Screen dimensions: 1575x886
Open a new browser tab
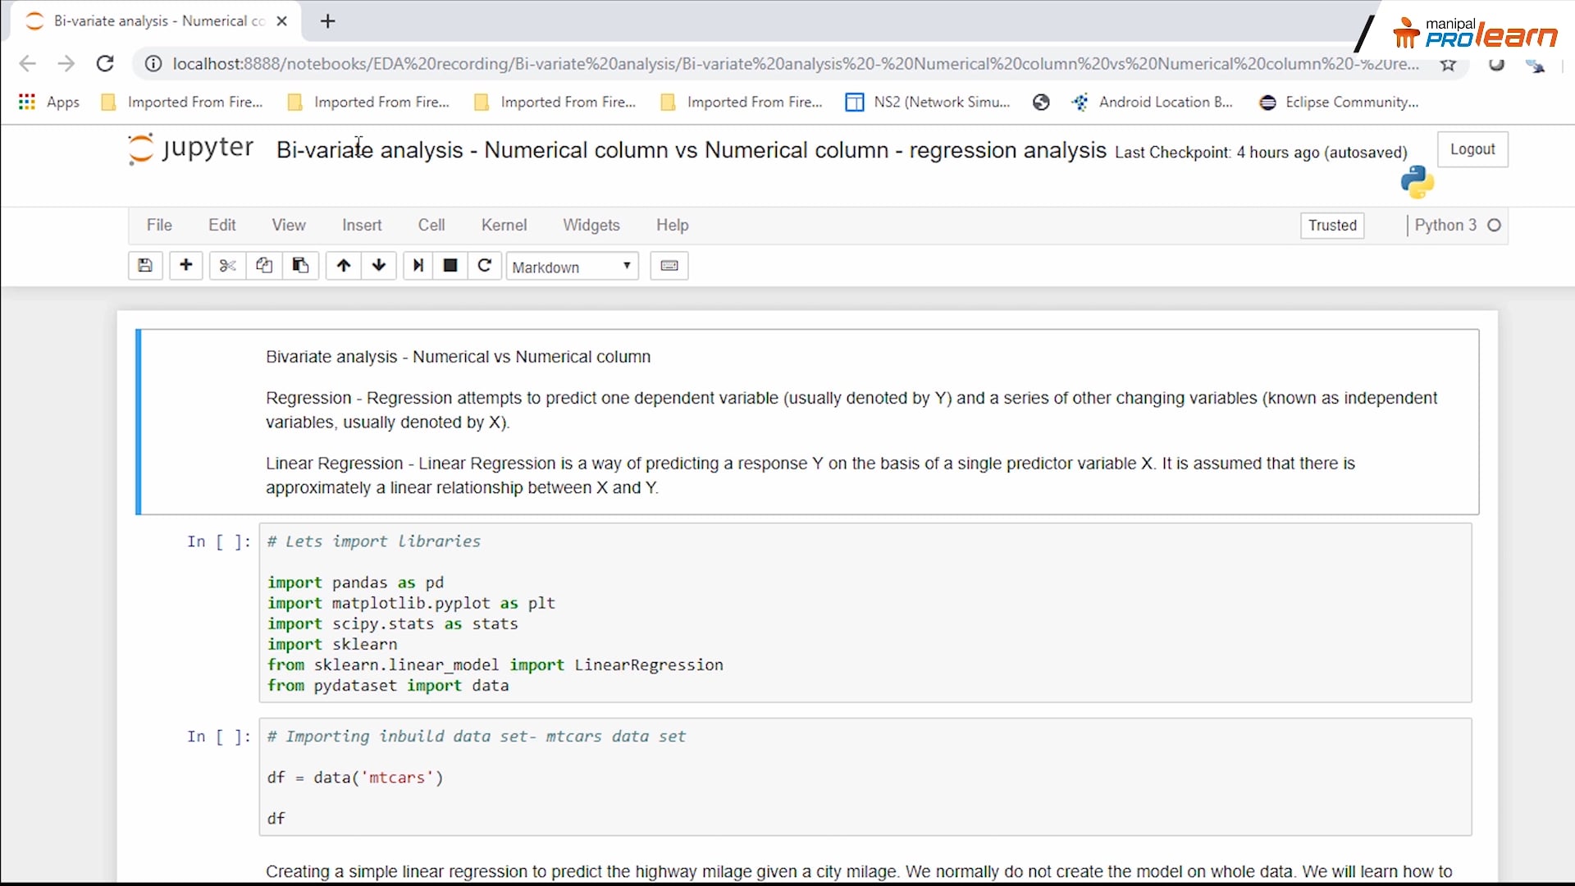point(328,21)
